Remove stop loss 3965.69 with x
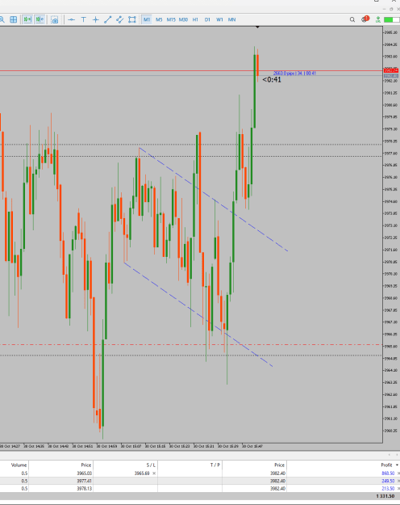 [x=154, y=473]
